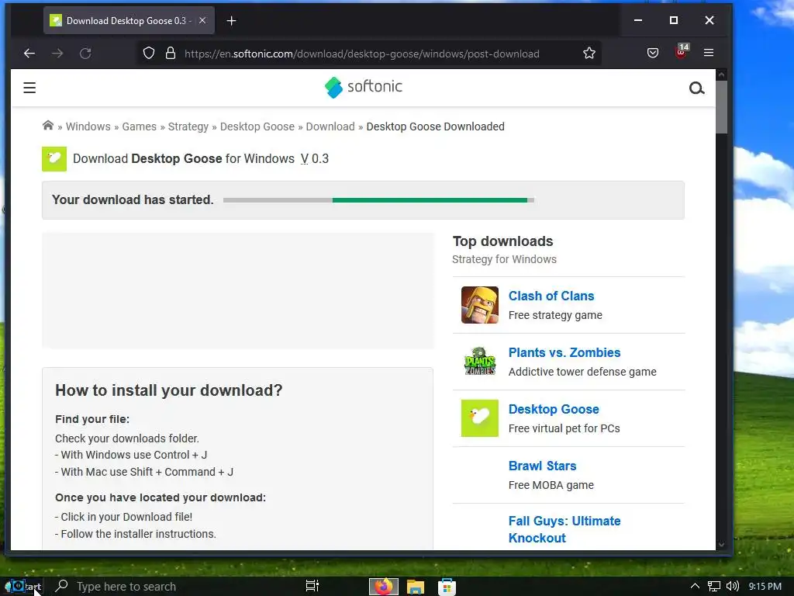Open the volume speaker icon
The width and height of the screenshot is (794, 596).
pyautogui.click(x=732, y=587)
